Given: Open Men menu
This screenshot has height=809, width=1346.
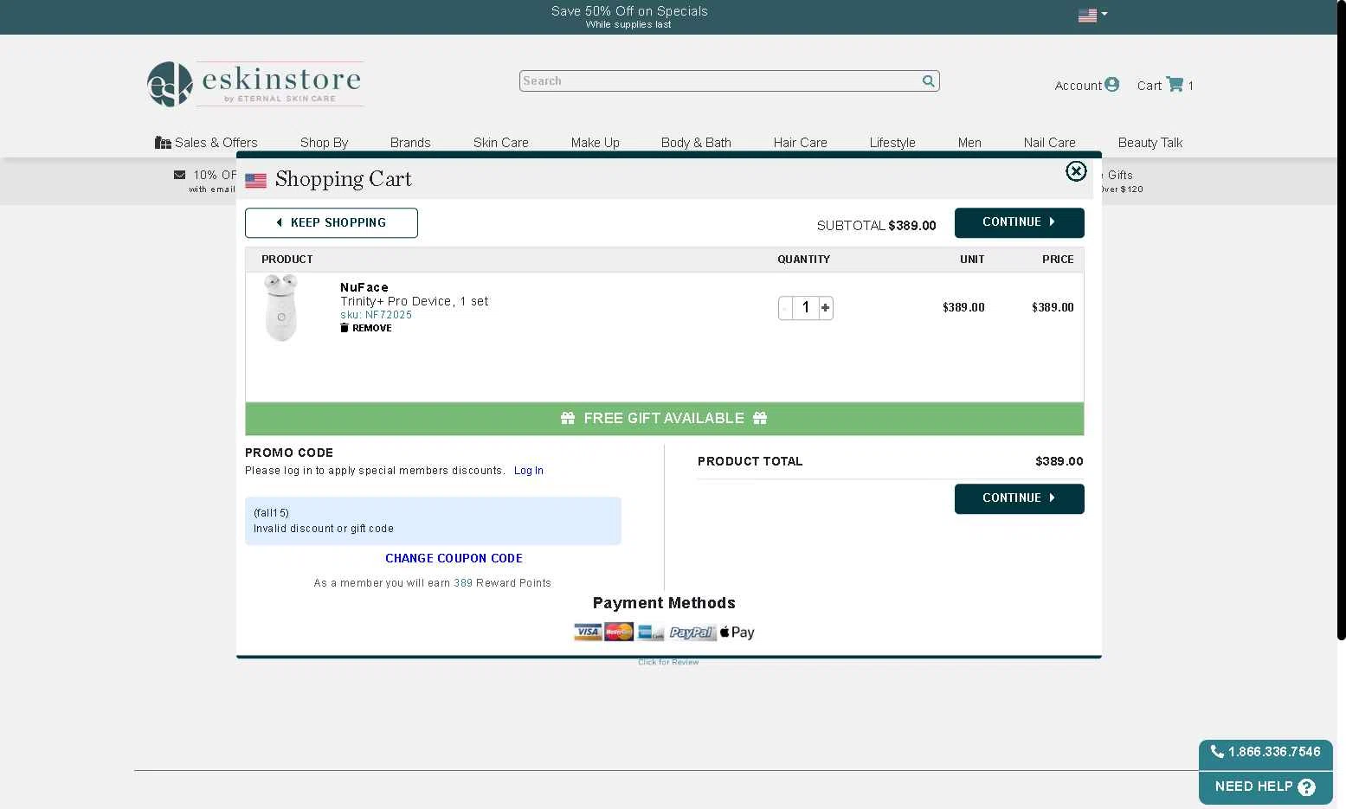Looking at the screenshot, I should point(969,143).
